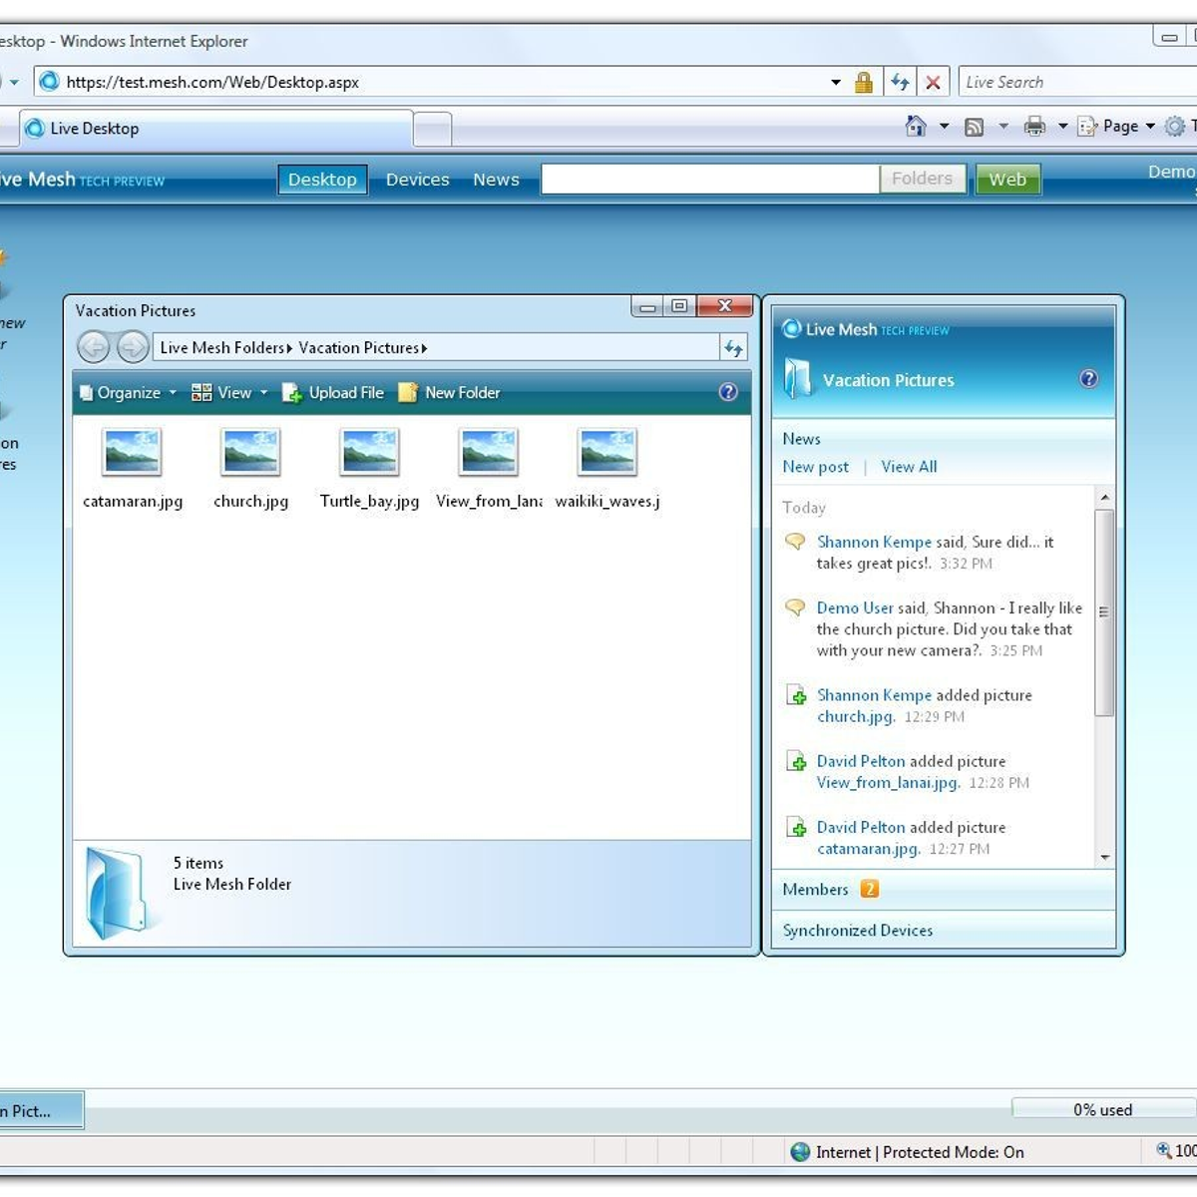Select the Turtle_bay.jpg thumbnail

[x=369, y=452]
